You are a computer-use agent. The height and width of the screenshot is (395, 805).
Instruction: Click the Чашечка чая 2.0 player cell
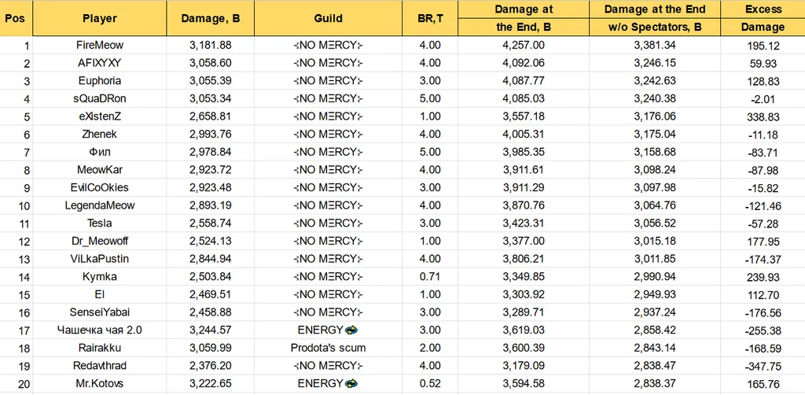(100, 330)
